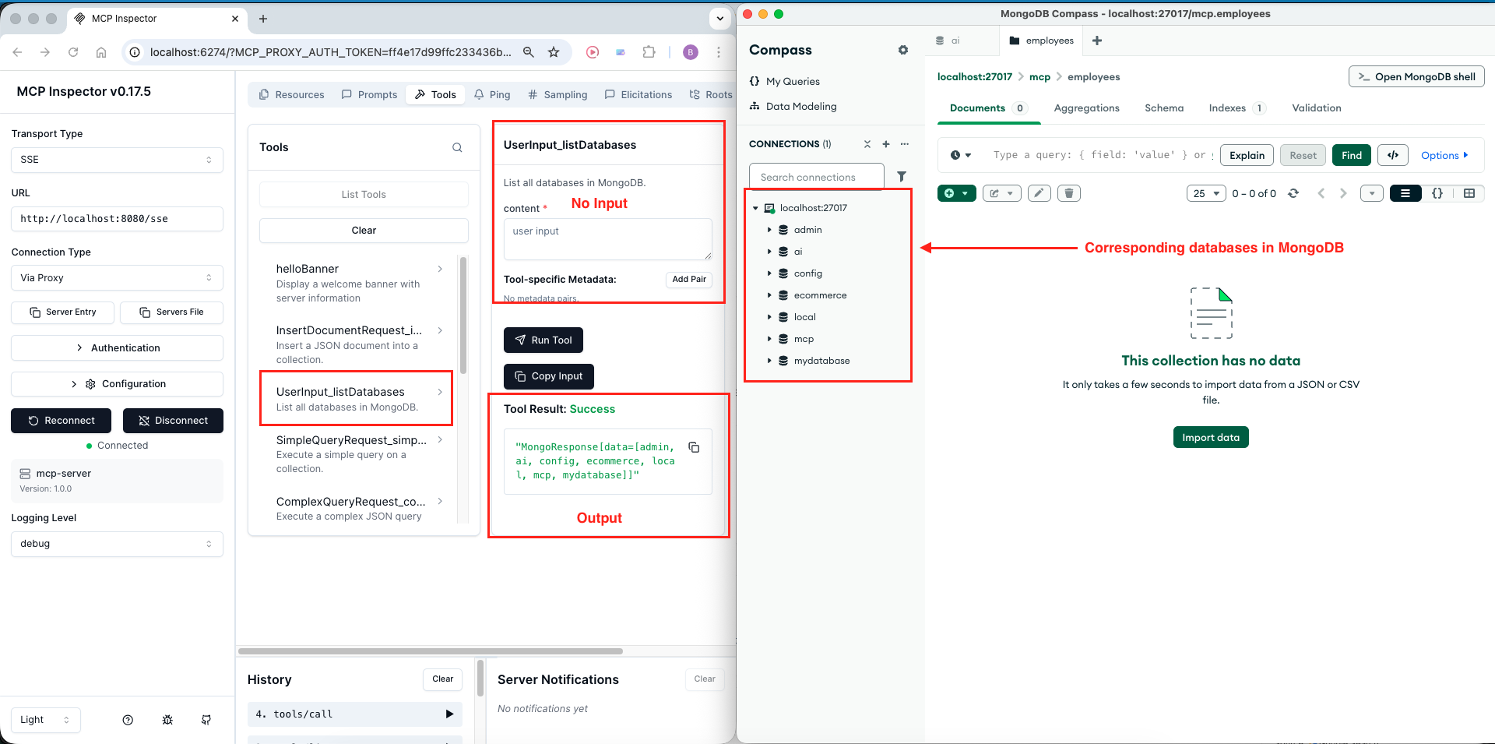Expand the ecommerce database tree node
The width and height of the screenshot is (1495, 744).
[x=769, y=295]
